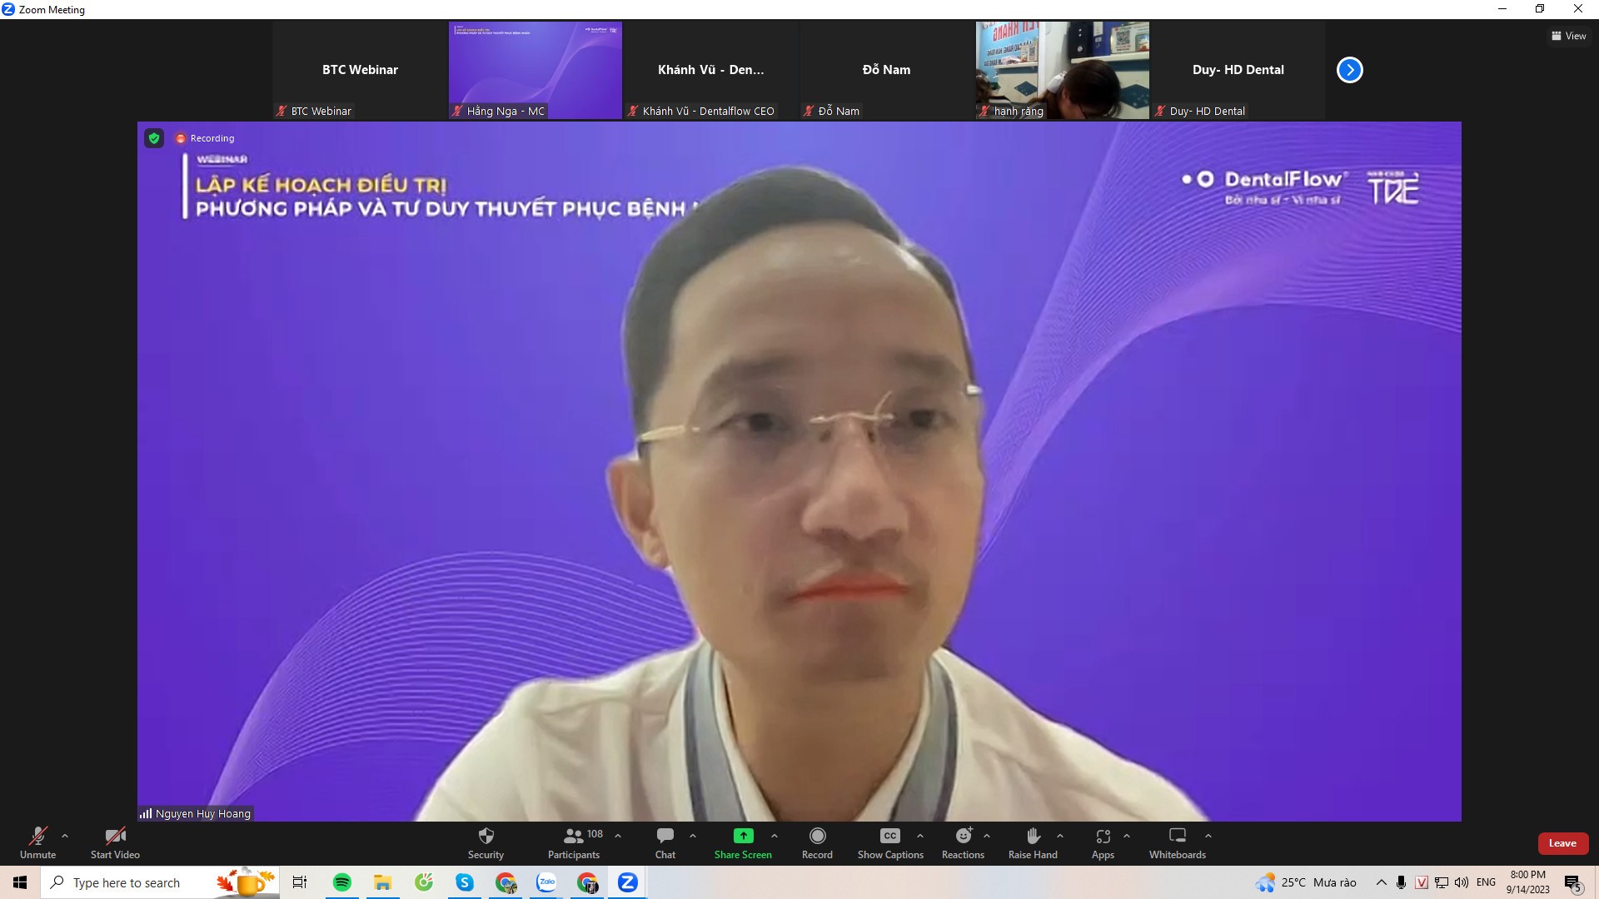Start Video with the camera button
Image resolution: width=1599 pixels, height=899 pixels.
pyautogui.click(x=115, y=842)
